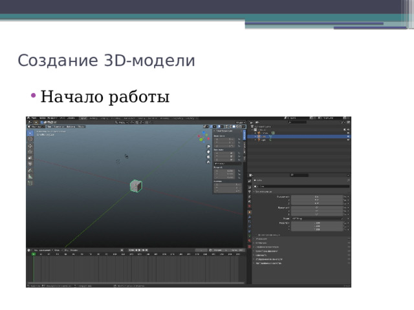Open Object properties orange square tab
The width and height of the screenshot is (414, 310).
[x=250, y=212]
